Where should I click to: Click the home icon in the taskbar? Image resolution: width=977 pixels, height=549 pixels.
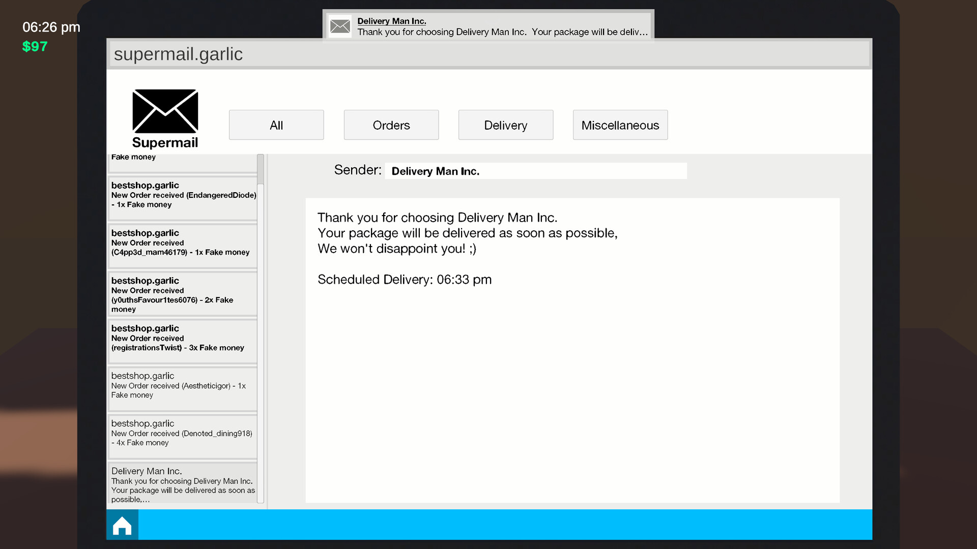pyautogui.click(x=122, y=526)
